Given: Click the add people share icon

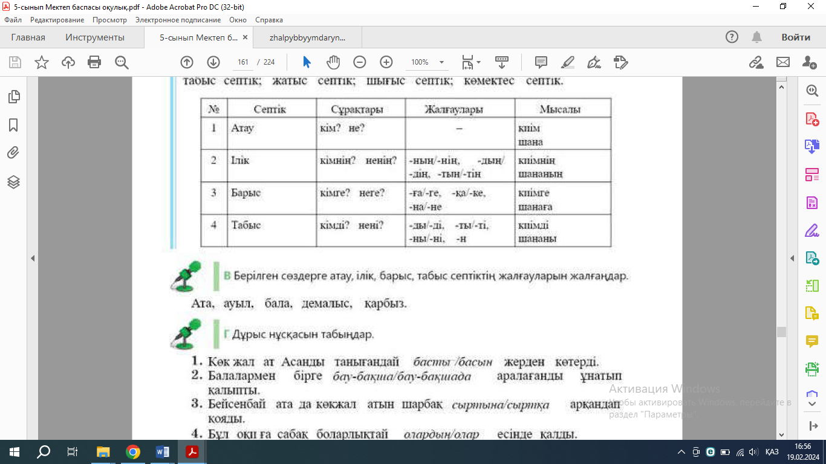Looking at the screenshot, I should pos(810,62).
